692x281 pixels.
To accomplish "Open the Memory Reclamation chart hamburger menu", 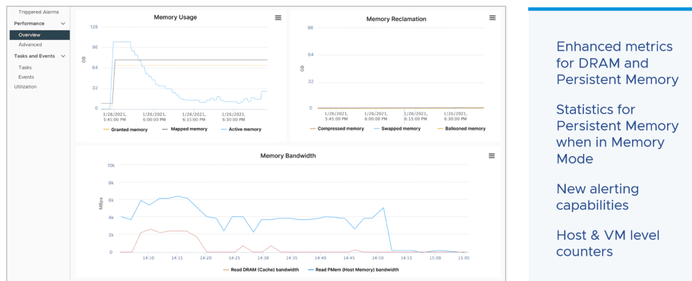I will coord(492,18).
